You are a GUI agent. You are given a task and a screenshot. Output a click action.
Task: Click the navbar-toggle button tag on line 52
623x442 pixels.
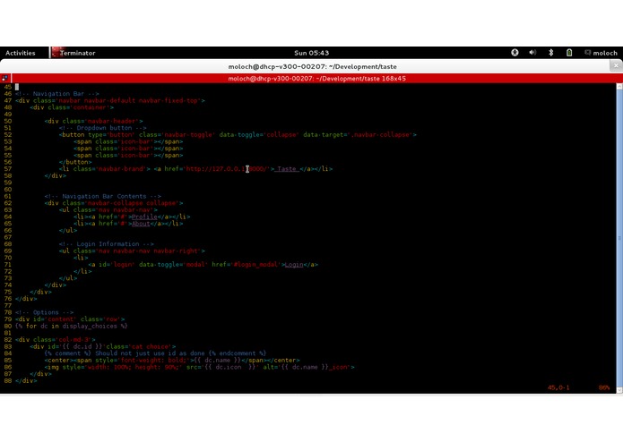(238, 135)
